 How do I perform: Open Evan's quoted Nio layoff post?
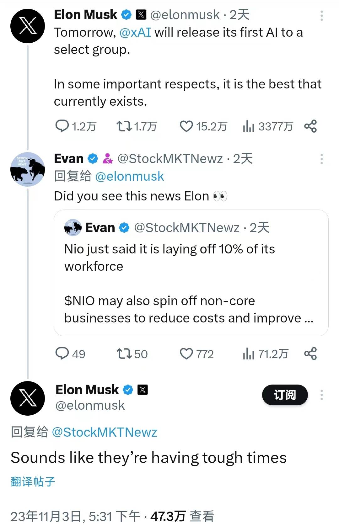[191, 273]
